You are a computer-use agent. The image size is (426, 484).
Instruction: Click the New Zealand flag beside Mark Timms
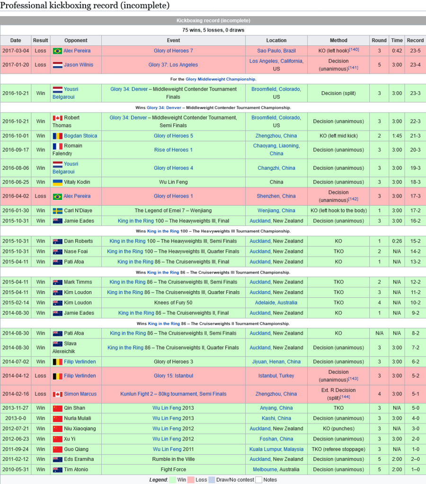click(57, 282)
